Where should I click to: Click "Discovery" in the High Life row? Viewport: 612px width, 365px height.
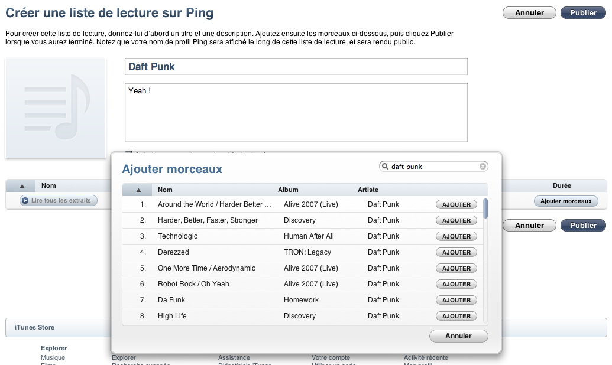pyautogui.click(x=299, y=316)
